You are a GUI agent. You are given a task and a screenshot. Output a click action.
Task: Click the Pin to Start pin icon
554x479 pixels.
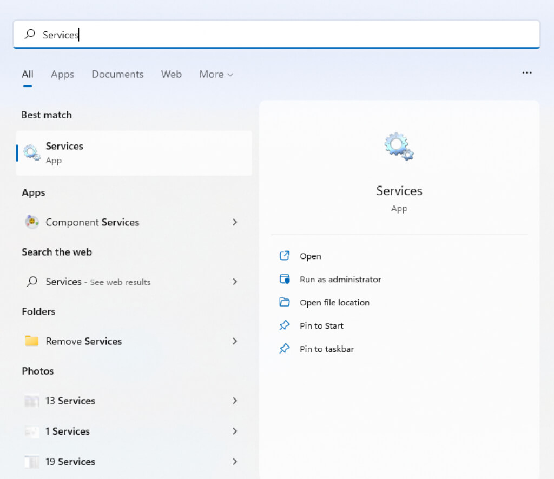coord(285,326)
